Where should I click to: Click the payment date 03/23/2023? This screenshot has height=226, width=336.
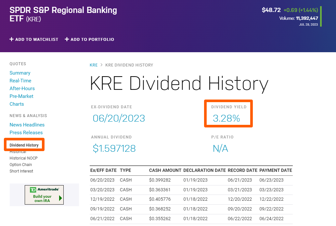[272, 190]
